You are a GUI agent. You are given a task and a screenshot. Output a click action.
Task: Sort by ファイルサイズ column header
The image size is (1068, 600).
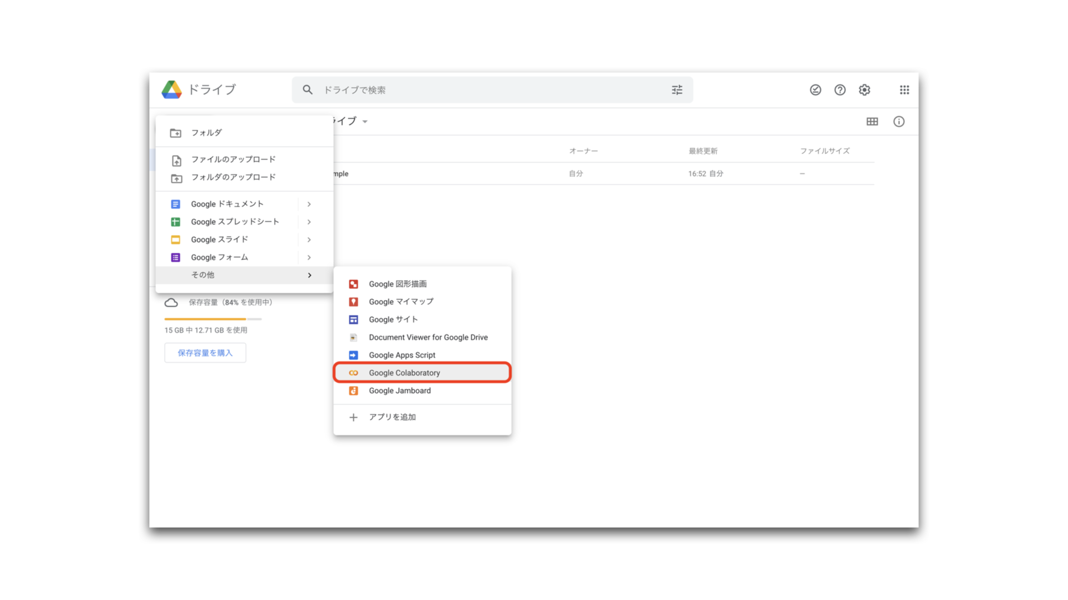coord(825,151)
